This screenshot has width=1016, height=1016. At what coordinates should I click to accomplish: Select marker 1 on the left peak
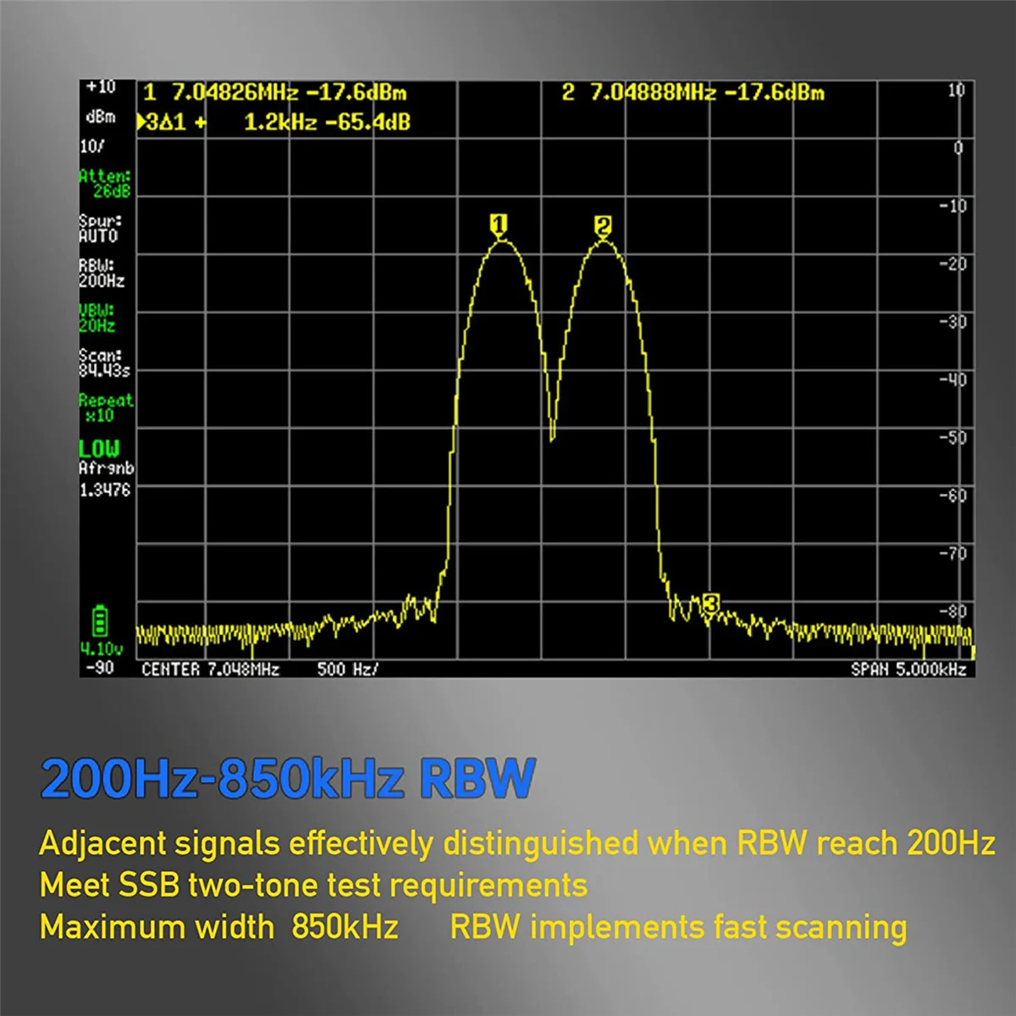[x=500, y=224]
